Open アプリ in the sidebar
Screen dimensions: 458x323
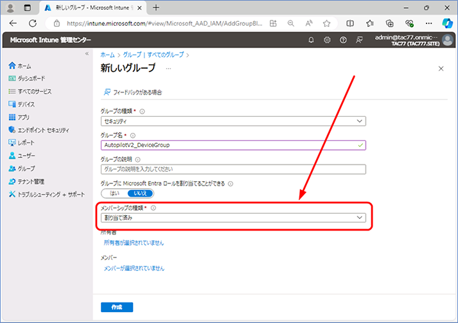pos(19,117)
